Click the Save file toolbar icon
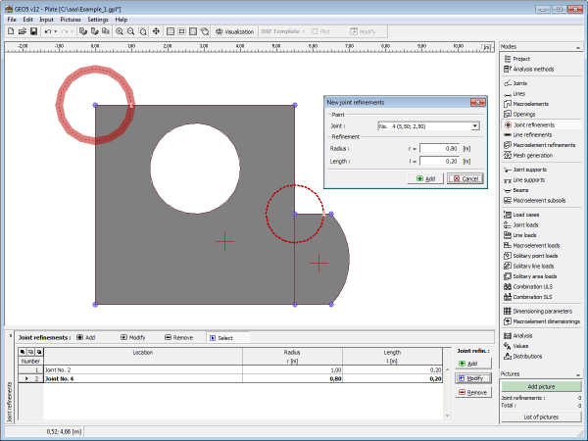This screenshot has height=441, width=588. tap(33, 31)
